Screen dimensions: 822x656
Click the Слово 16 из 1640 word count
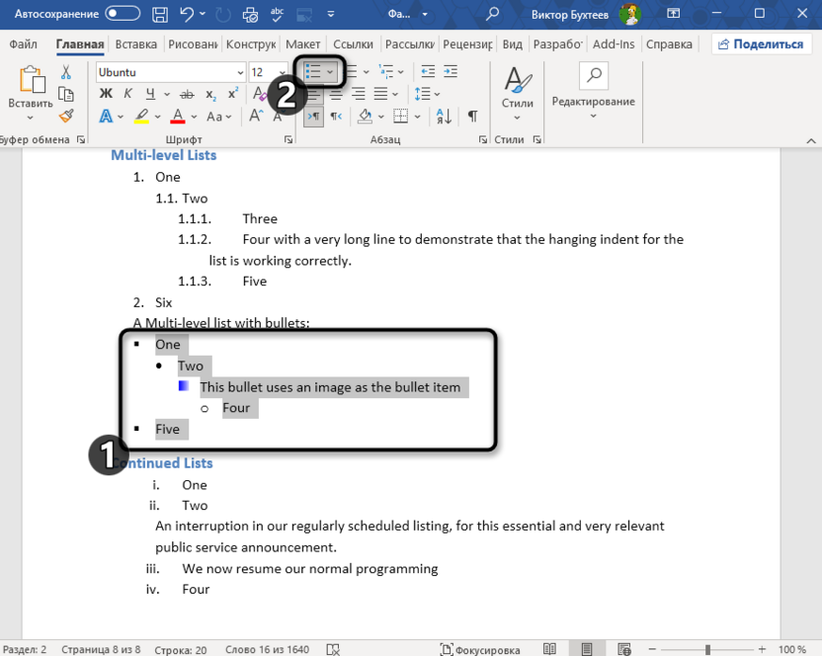click(x=268, y=649)
